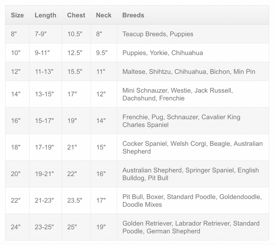Viewport: 276px width, 245px height.
Task: Select the "Teacup Breeds, Puppies" cell
Action: pyautogui.click(x=158, y=34)
